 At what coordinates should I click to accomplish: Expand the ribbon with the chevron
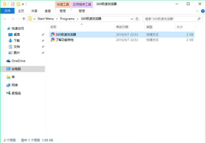197,11
